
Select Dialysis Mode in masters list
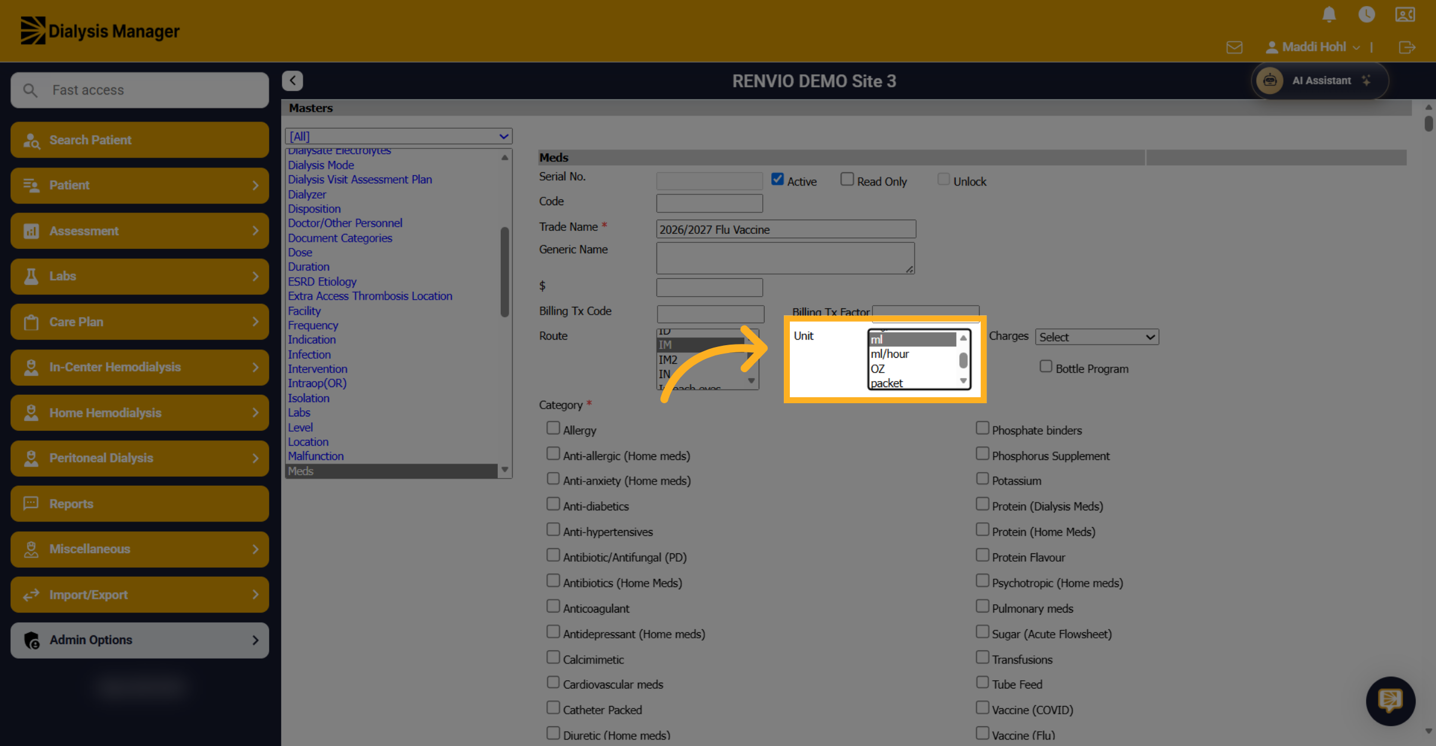(321, 165)
